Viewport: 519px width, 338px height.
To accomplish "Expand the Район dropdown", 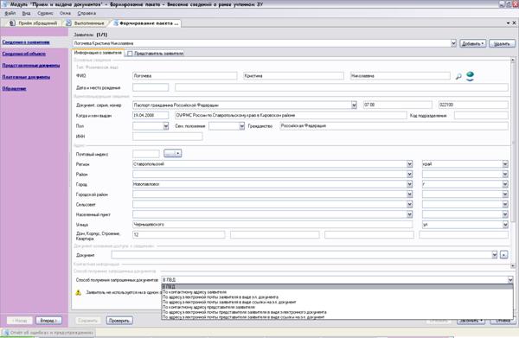I will click(409, 174).
